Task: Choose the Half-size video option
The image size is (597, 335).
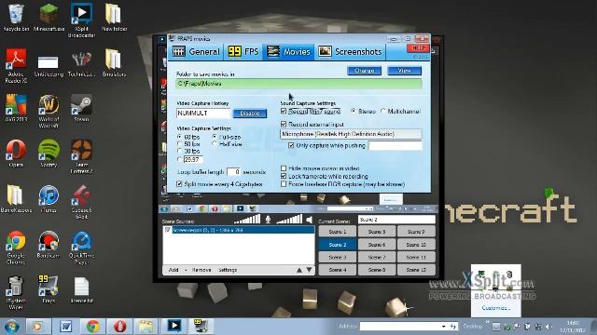Action: (x=215, y=144)
